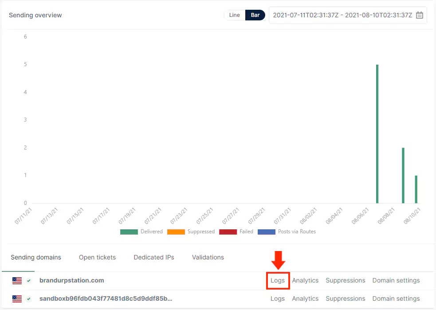View Suppressions for the sandbox domain
The height and width of the screenshot is (310, 436).
pyautogui.click(x=346, y=298)
